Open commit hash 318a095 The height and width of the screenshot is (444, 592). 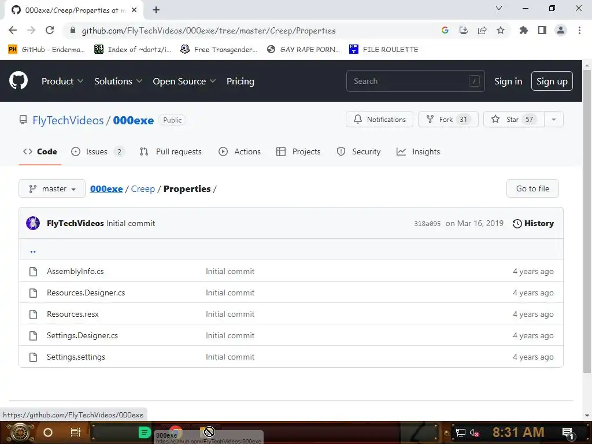tap(427, 224)
